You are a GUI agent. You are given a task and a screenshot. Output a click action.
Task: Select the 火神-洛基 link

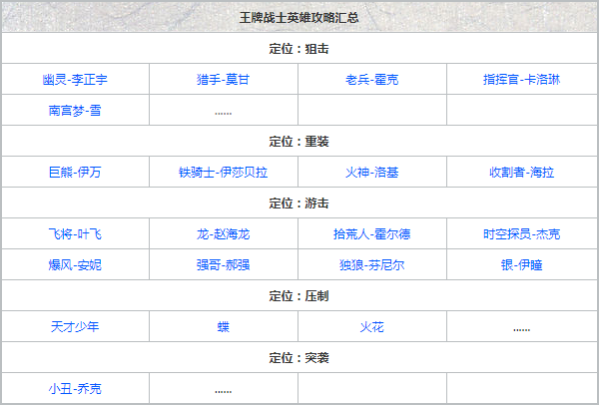point(371,172)
